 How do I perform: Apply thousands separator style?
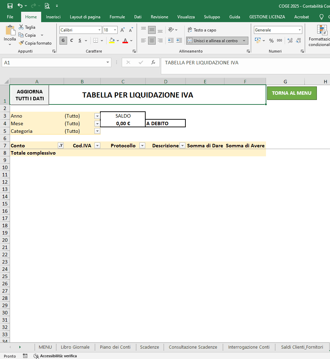[x=279, y=40]
